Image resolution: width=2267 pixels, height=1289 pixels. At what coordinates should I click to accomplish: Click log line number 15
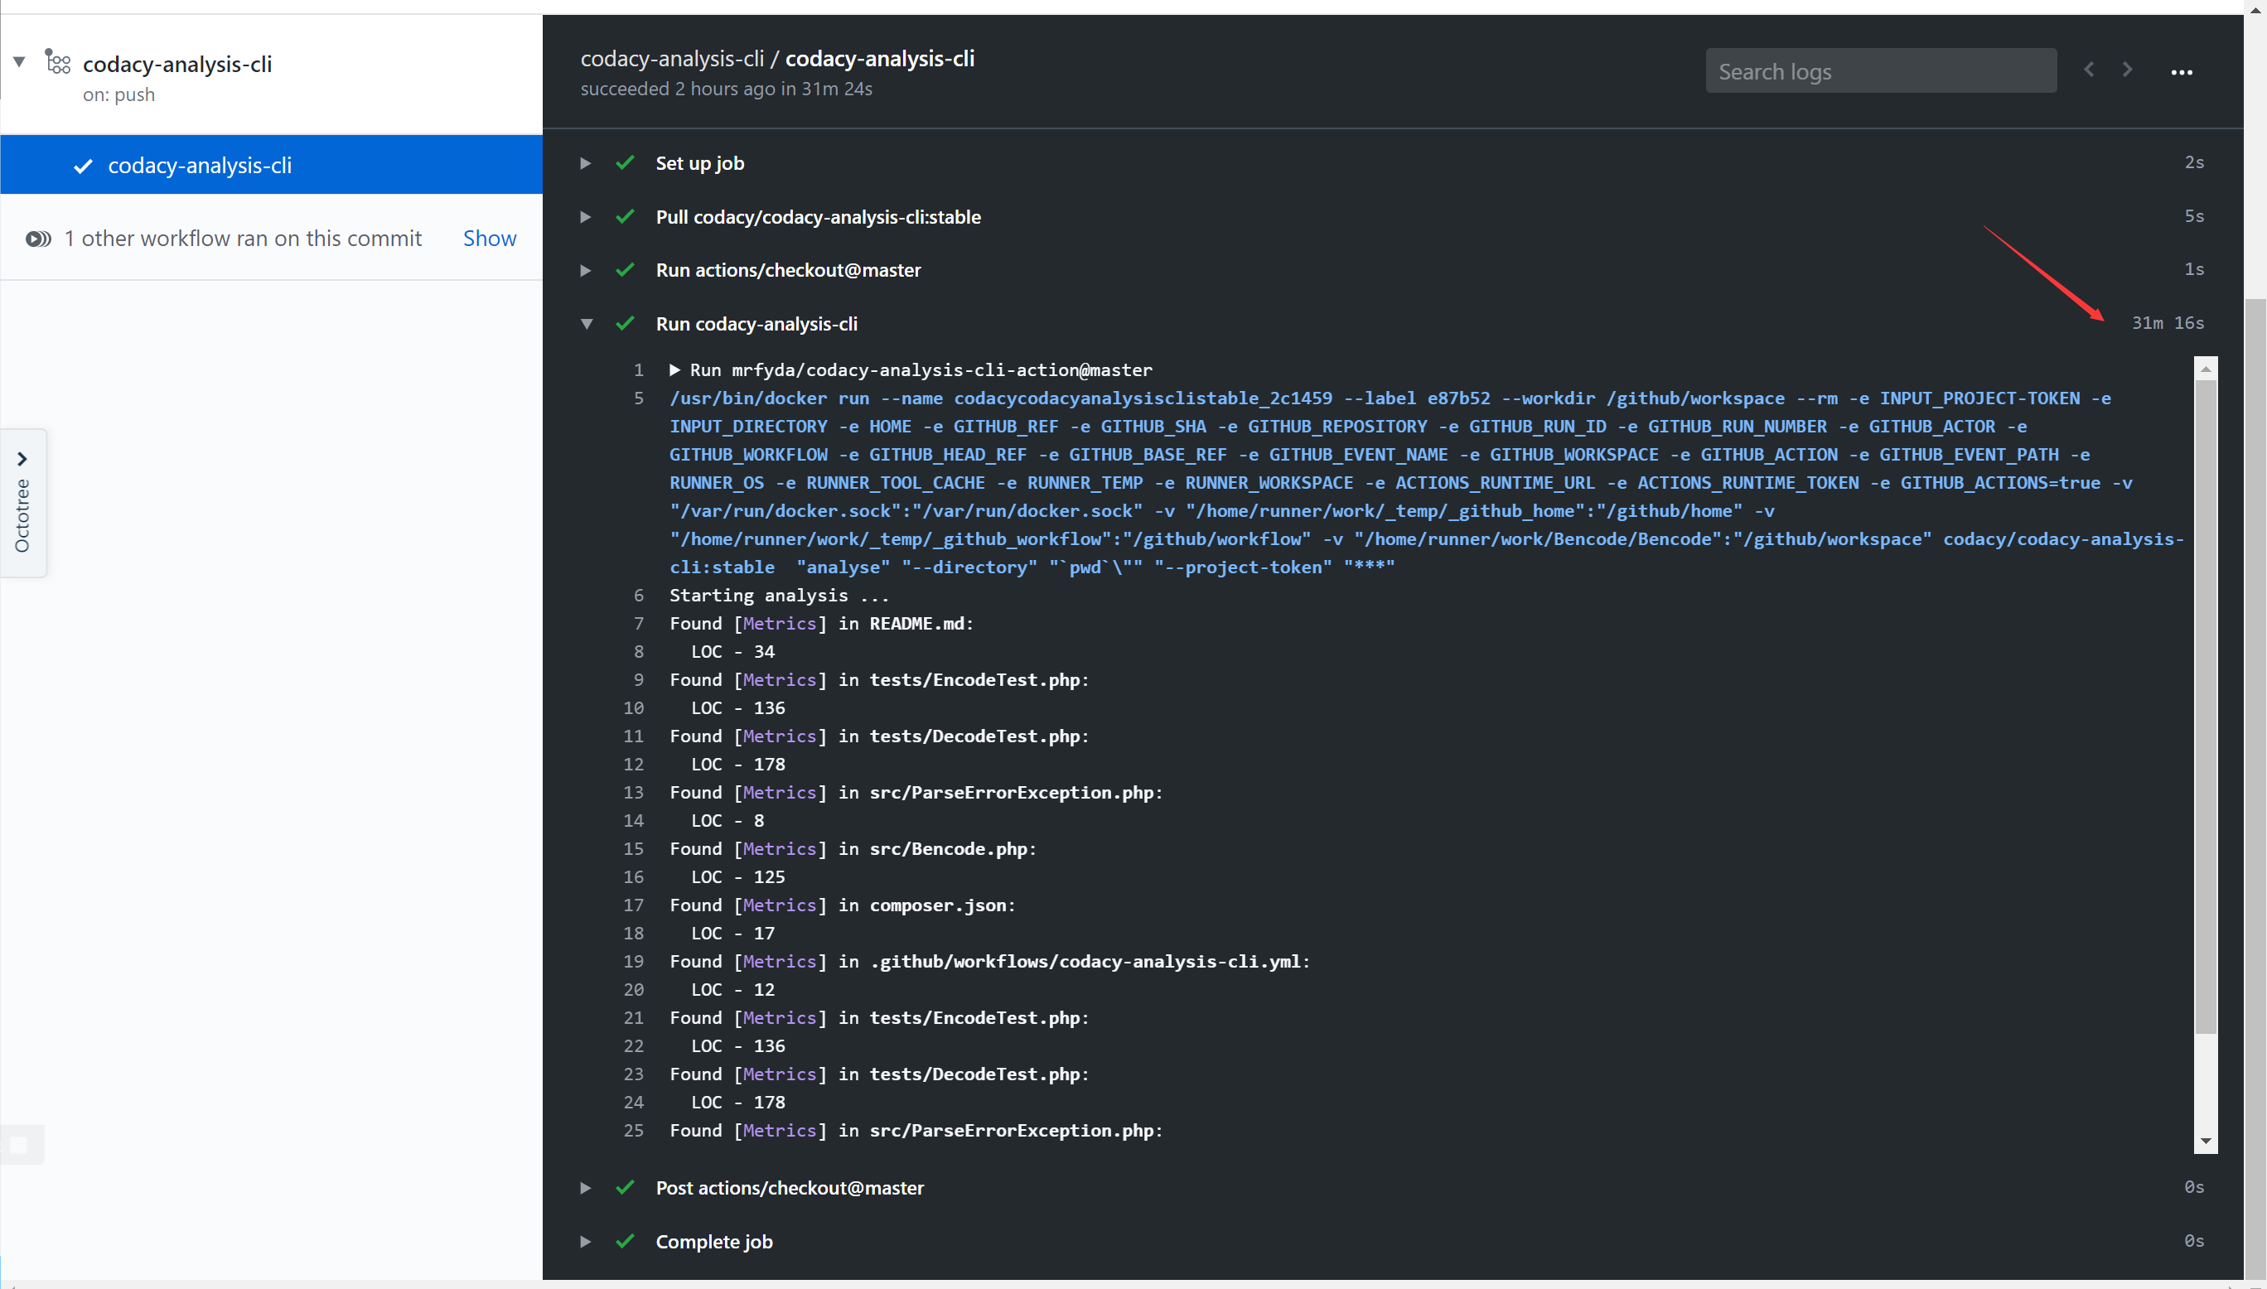pos(633,849)
